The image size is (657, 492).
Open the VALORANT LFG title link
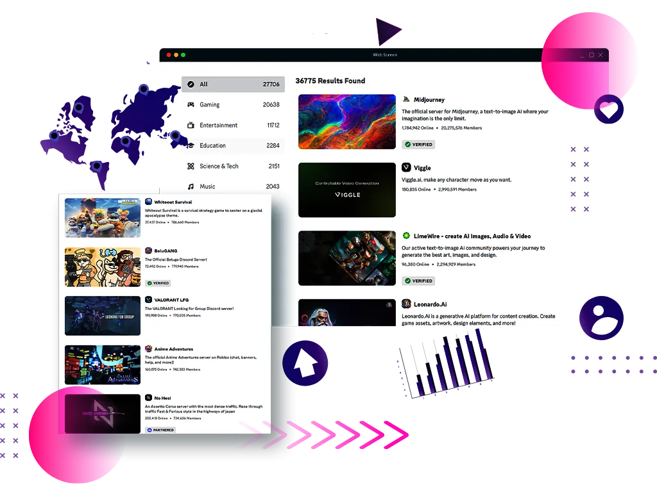click(171, 300)
